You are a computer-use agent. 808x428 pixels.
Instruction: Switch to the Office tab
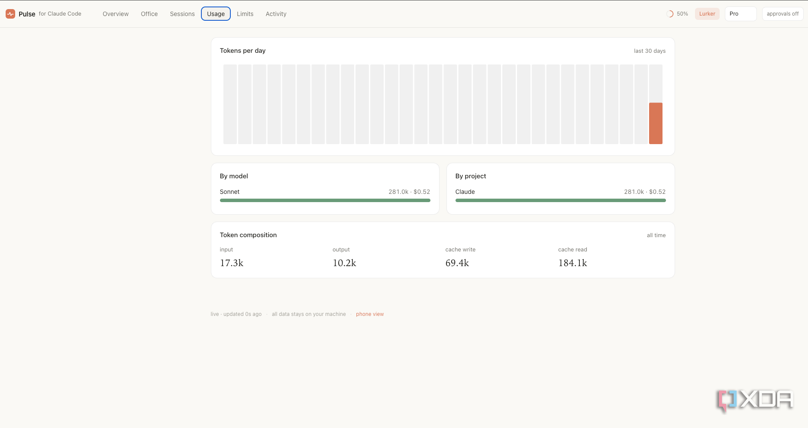(149, 14)
